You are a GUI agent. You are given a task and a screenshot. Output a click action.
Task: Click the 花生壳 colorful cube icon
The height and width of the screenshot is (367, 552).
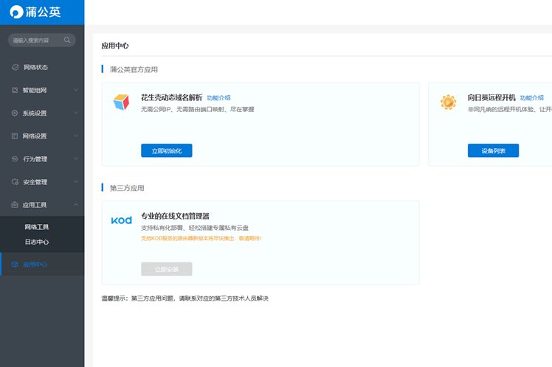click(x=121, y=102)
